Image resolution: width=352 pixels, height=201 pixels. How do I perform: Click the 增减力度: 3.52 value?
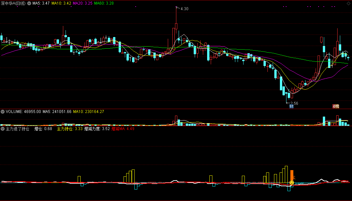click(x=97, y=129)
